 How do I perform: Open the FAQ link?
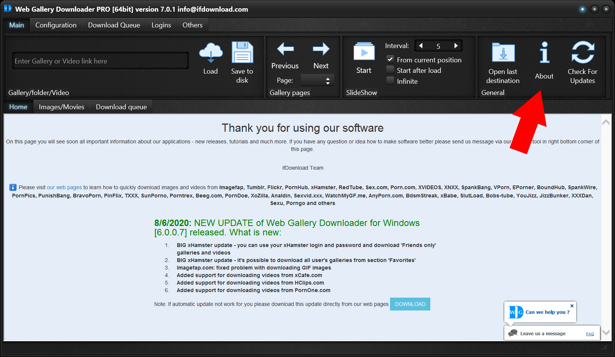[590, 334]
